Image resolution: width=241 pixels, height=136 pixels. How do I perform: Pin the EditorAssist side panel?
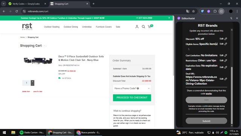click(231, 18)
